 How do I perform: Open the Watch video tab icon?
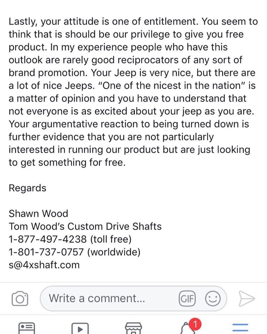click(80, 328)
